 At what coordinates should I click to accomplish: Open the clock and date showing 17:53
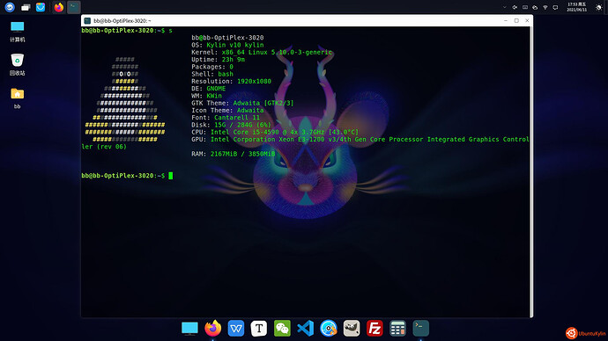click(x=576, y=7)
